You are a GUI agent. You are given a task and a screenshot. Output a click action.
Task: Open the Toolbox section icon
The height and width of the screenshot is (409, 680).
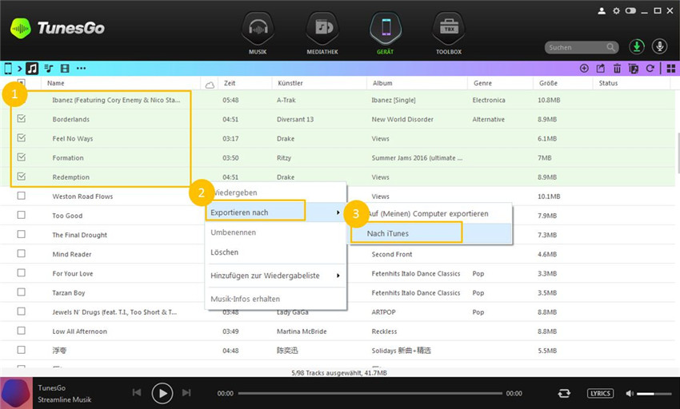click(449, 29)
